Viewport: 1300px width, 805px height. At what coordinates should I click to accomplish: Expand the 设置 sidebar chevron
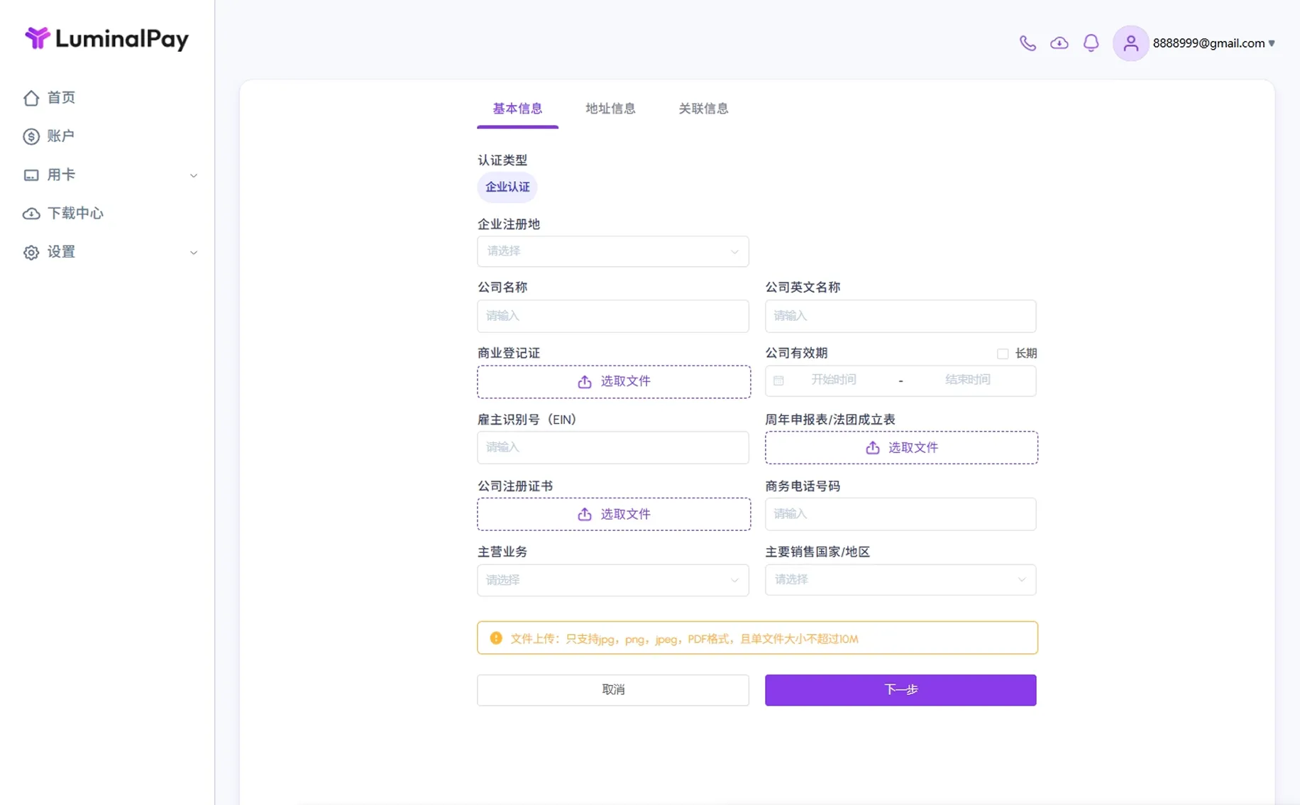pyautogui.click(x=193, y=253)
